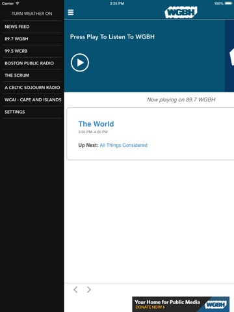234x312 pixels.
Task: Click the Donate Now banner ad
Action: 181,304
